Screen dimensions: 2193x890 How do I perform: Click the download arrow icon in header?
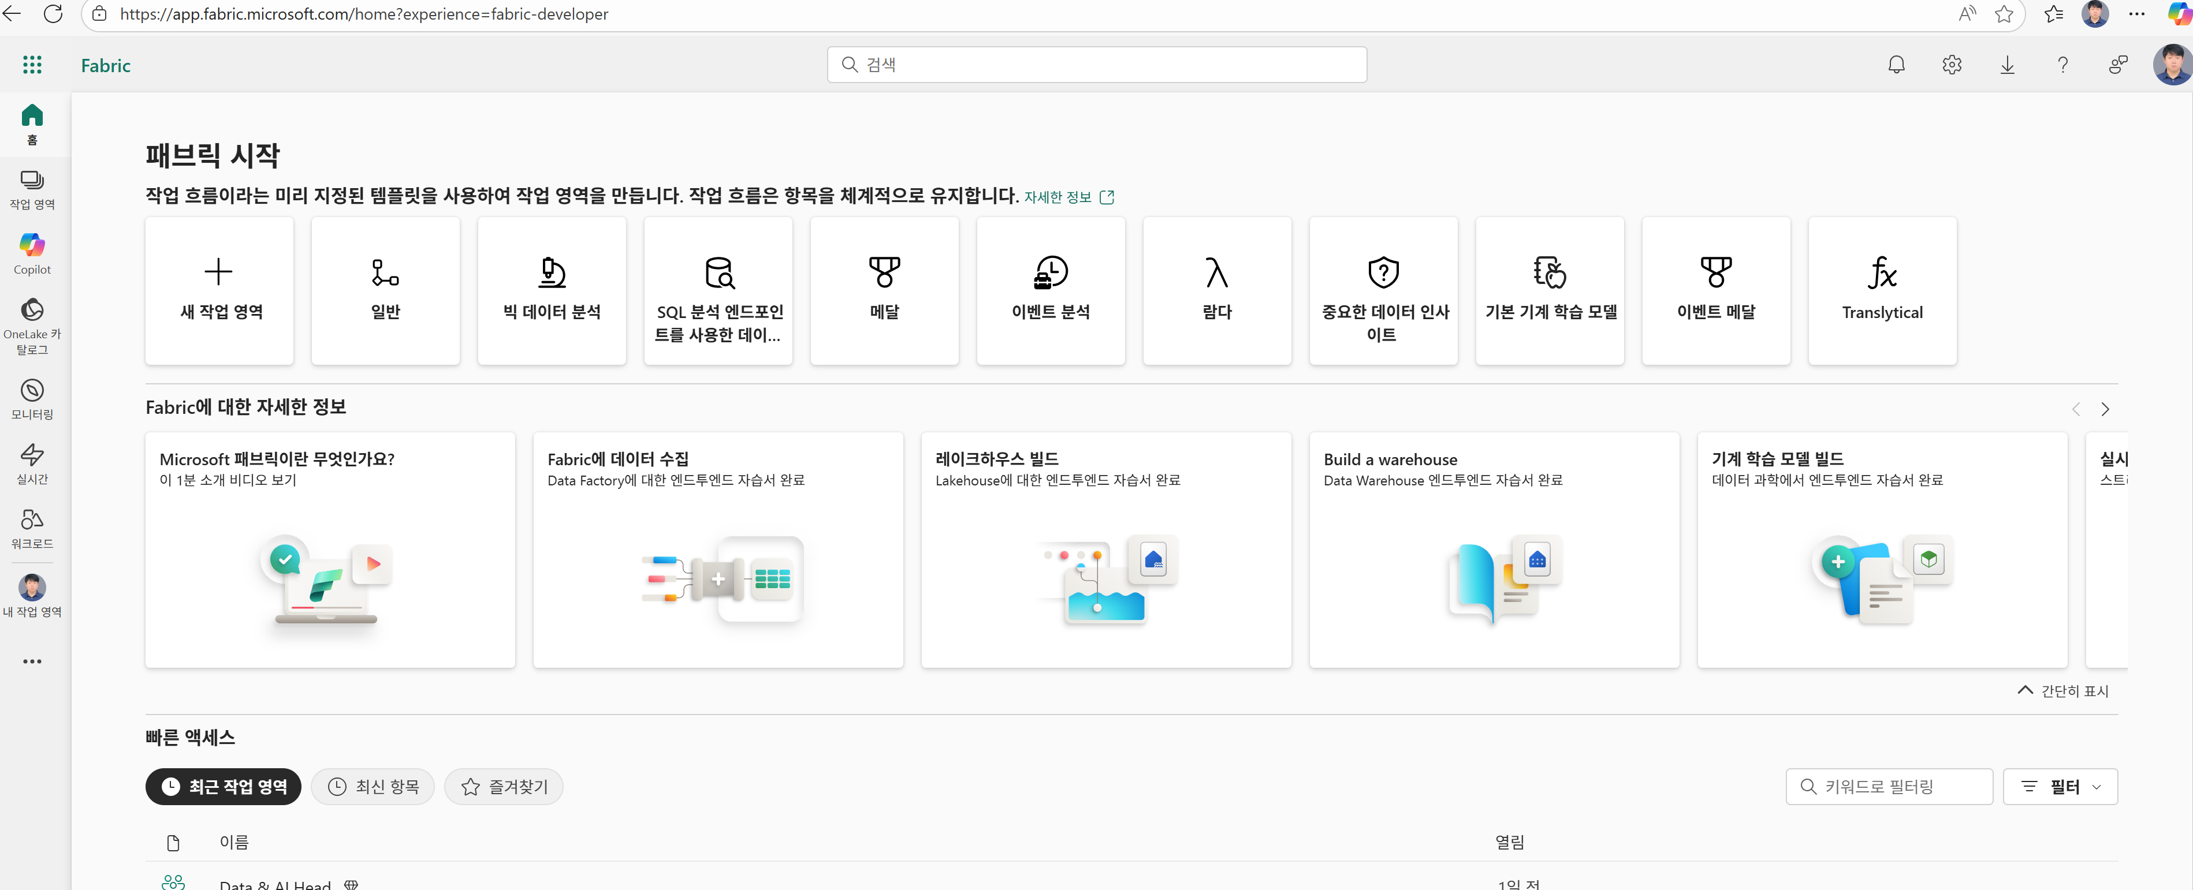2006,65
